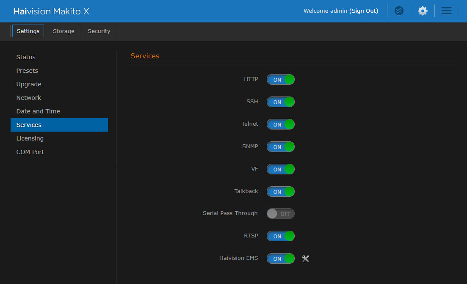The image size is (467, 284).
Task: Disable the HTTP service
Action: 280,79
